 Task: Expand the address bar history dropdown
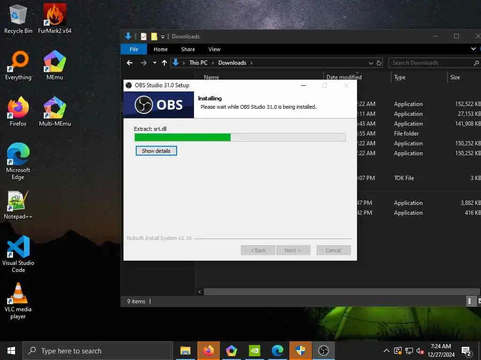[371, 63]
